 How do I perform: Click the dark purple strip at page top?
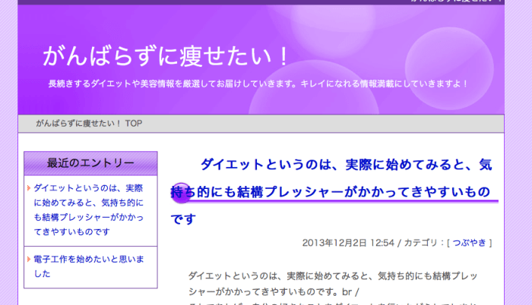click(228, 2)
